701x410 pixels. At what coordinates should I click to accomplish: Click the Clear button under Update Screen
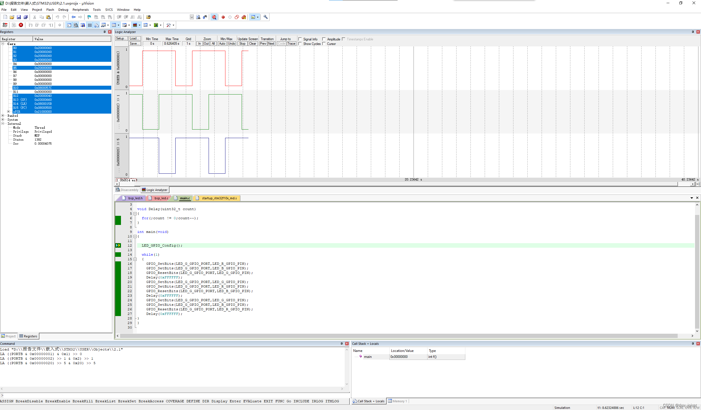(252, 44)
